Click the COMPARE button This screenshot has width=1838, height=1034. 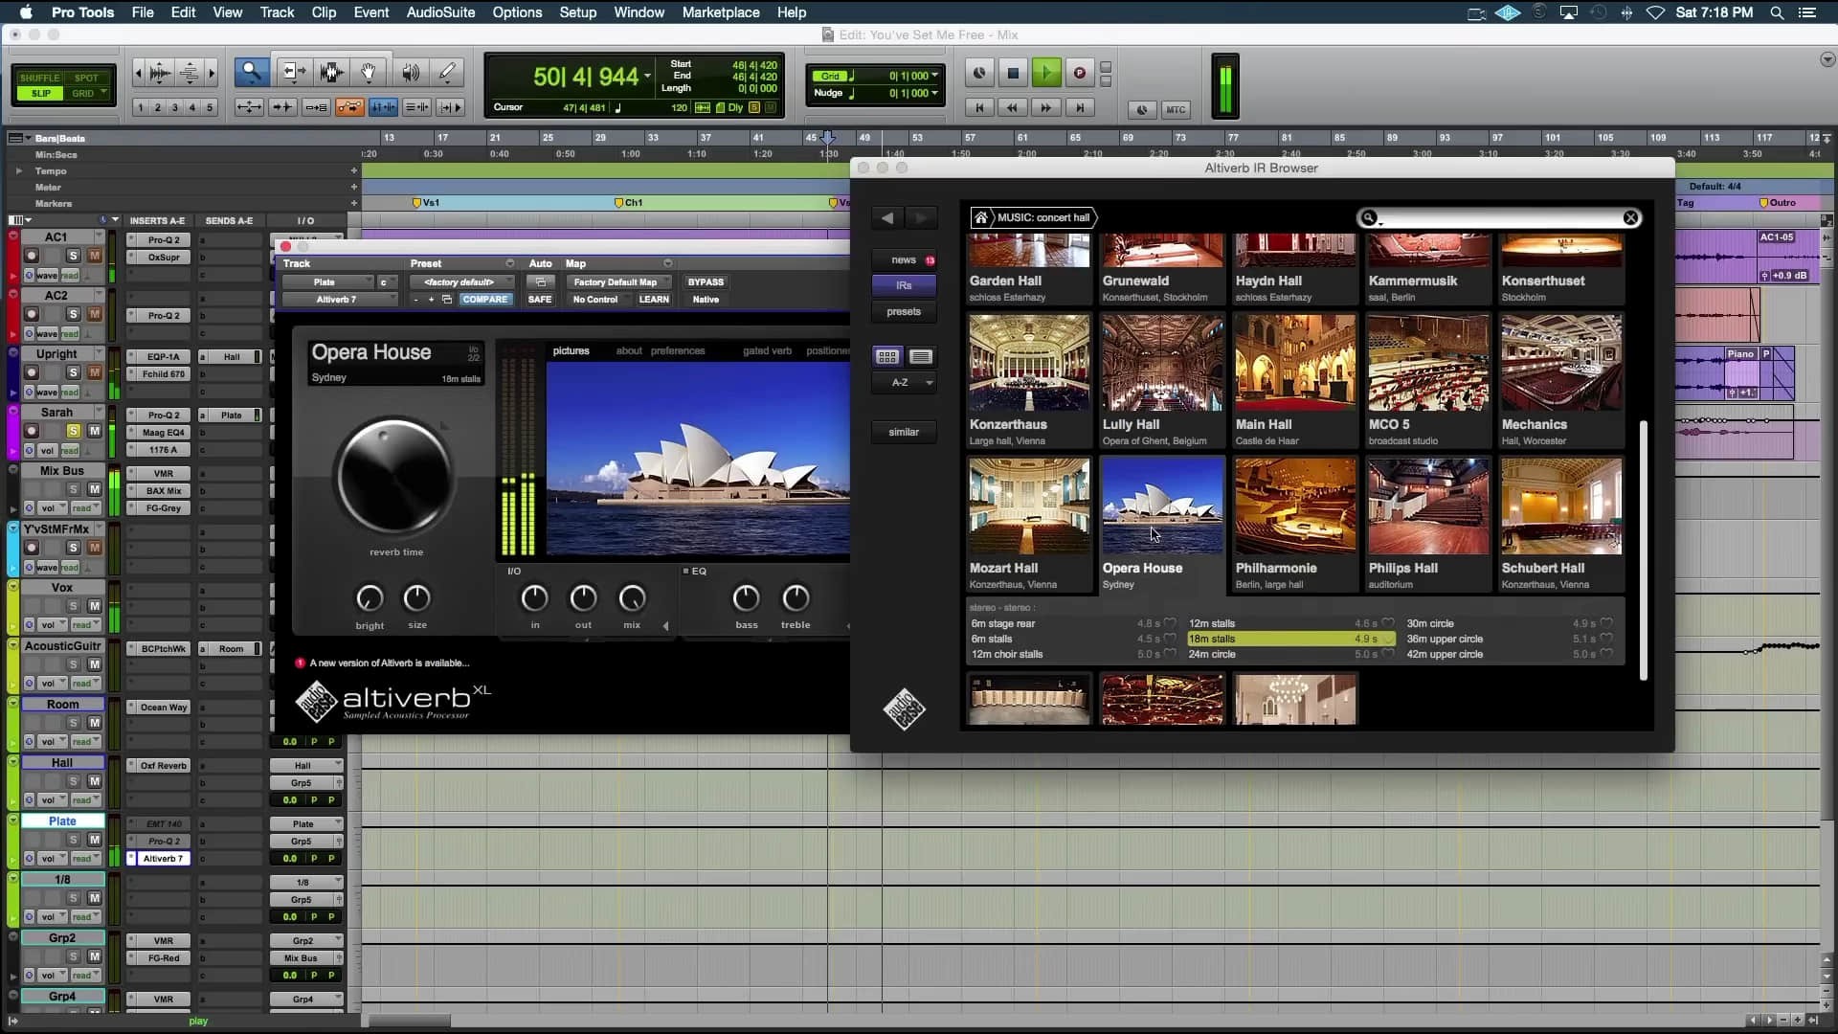[x=485, y=300]
